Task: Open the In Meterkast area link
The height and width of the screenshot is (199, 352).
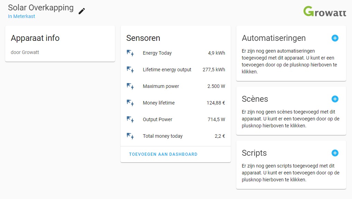Action: click(21, 16)
